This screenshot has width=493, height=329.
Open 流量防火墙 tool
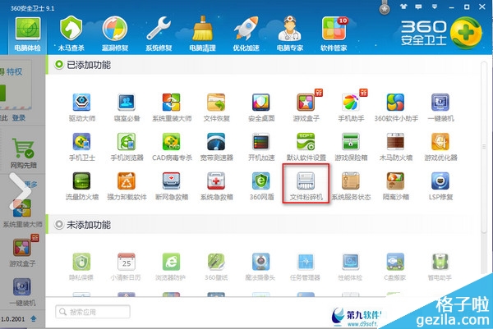pos(81,186)
